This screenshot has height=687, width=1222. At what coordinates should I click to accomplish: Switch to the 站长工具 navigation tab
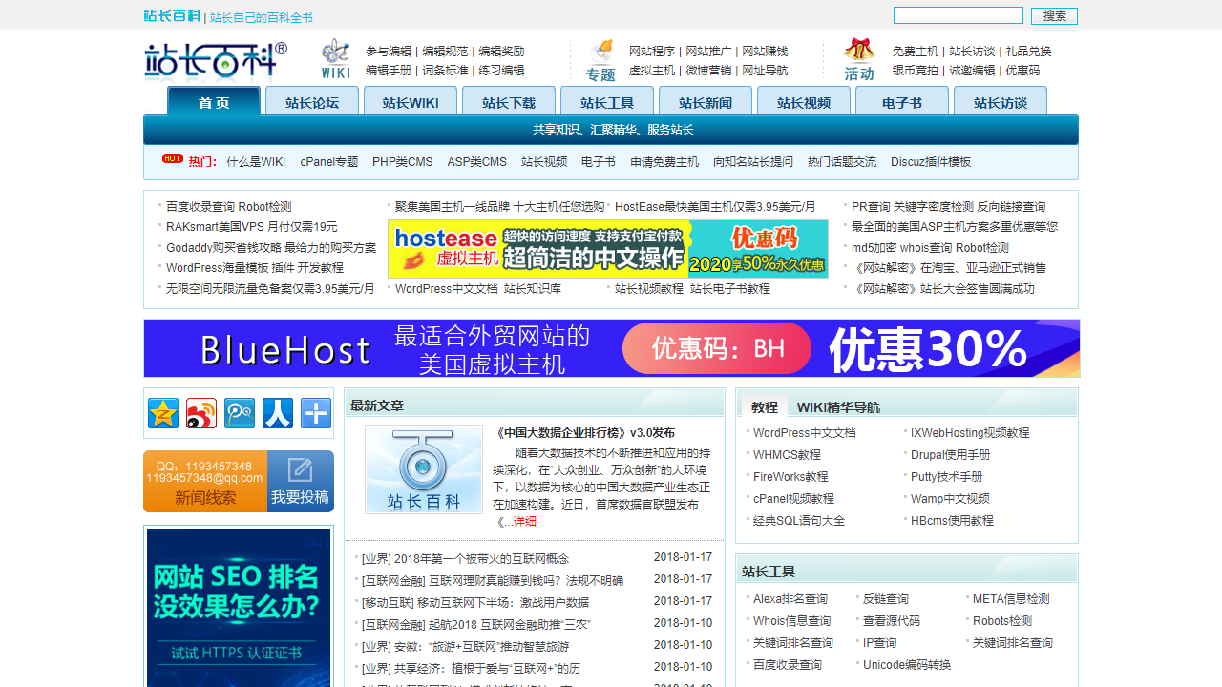(x=607, y=102)
